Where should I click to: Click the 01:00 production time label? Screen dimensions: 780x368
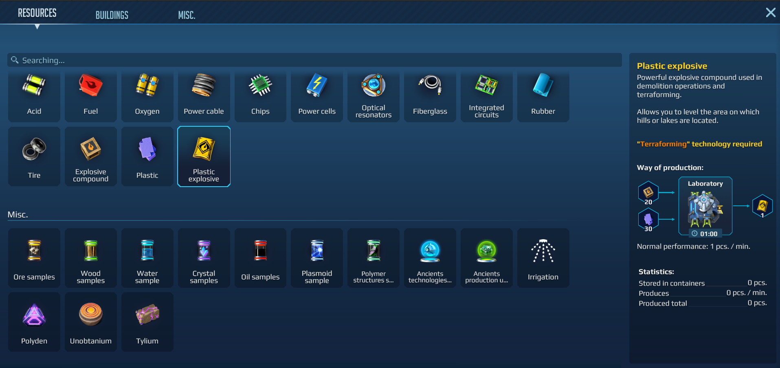(x=705, y=234)
